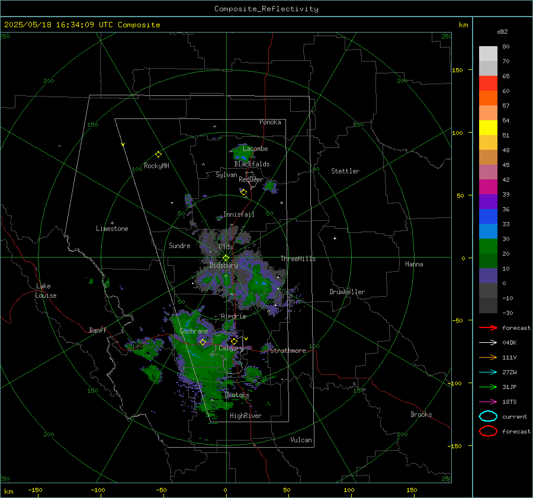Click the 2025/05/18 16:34:09 UTC timestamp
This screenshot has height=498, width=533.
[x=49, y=25]
